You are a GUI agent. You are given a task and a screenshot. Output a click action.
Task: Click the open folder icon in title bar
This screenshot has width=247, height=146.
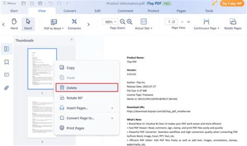24,3
